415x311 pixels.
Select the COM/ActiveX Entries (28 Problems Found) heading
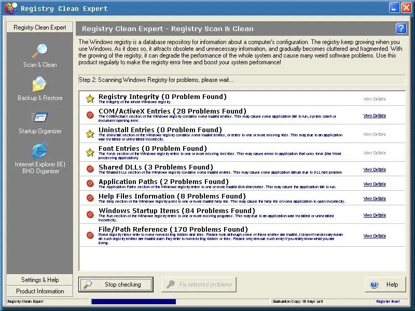tap(172, 111)
